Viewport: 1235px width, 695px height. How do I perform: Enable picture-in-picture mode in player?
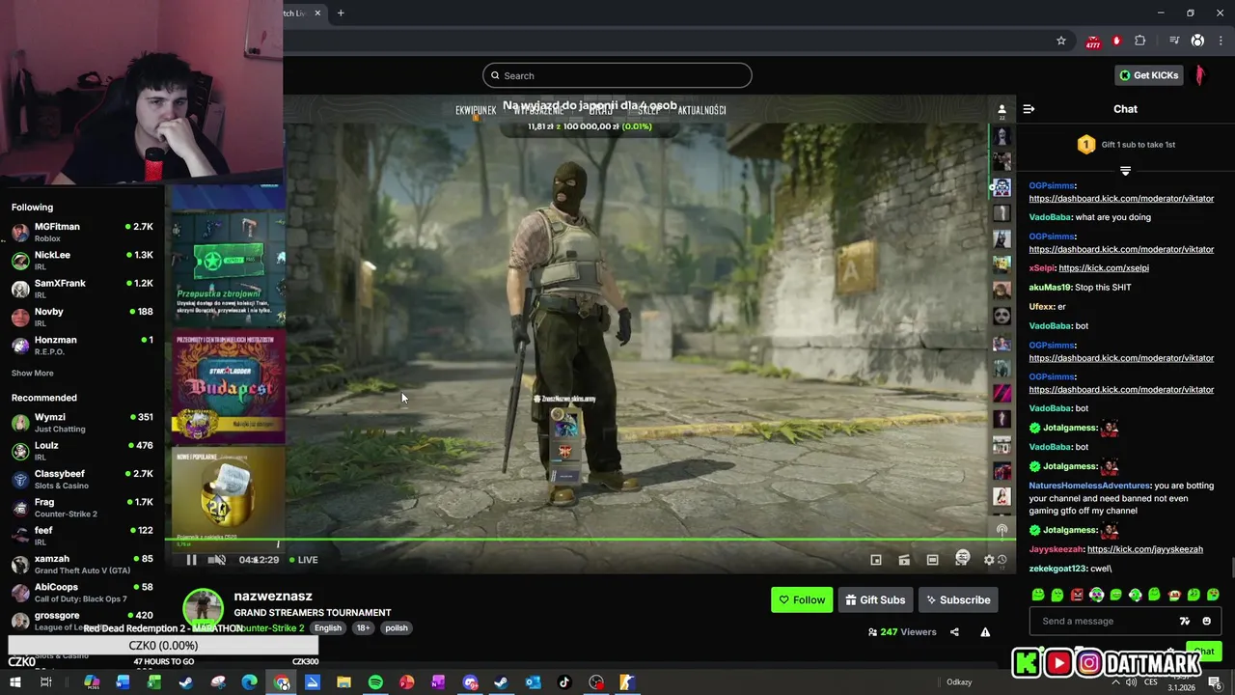tap(876, 560)
